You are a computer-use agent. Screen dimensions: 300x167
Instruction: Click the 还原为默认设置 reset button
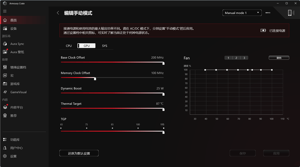tap(79, 153)
